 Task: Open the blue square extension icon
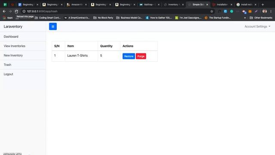tap(225, 11)
